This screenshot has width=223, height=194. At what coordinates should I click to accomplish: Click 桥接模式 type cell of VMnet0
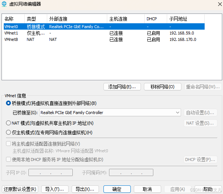pos(36,27)
